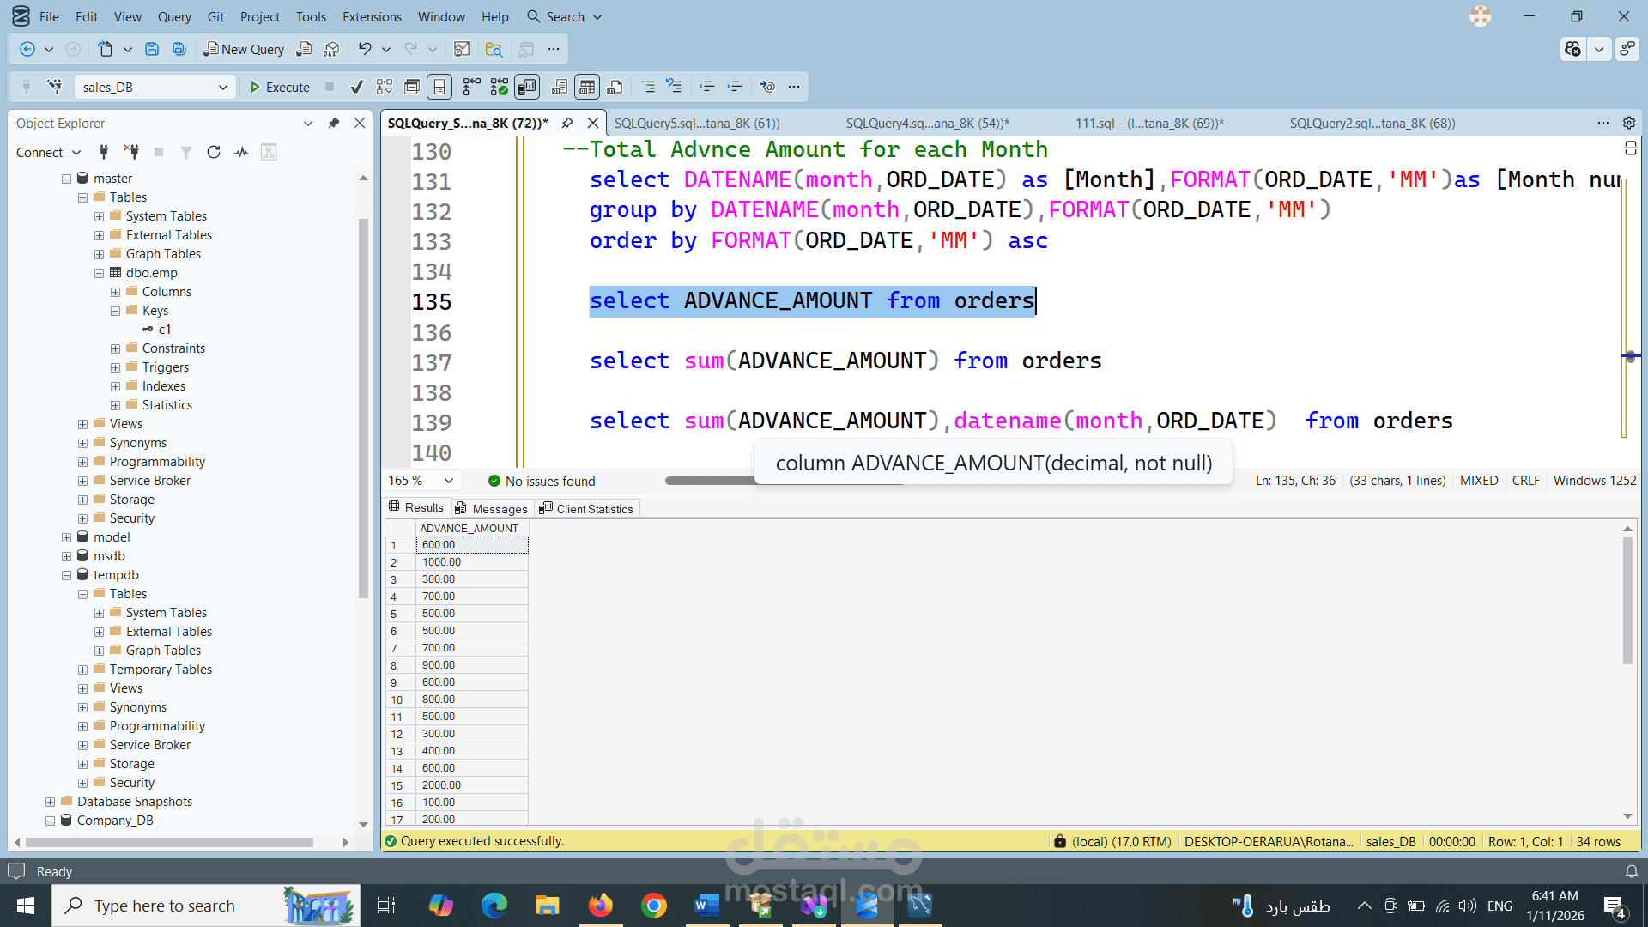The width and height of the screenshot is (1648, 927).
Task: Click the results grid vertical scrollbar
Action: 1627,601
